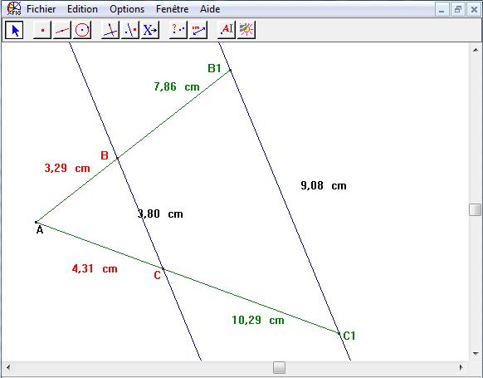The image size is (483, 378).
Task: Select the pointer arrow tool
Action: [x=14, y=30]
